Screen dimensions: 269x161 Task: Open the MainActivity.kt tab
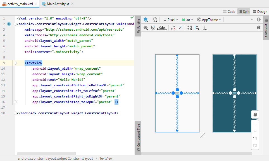tap(58, 4)
